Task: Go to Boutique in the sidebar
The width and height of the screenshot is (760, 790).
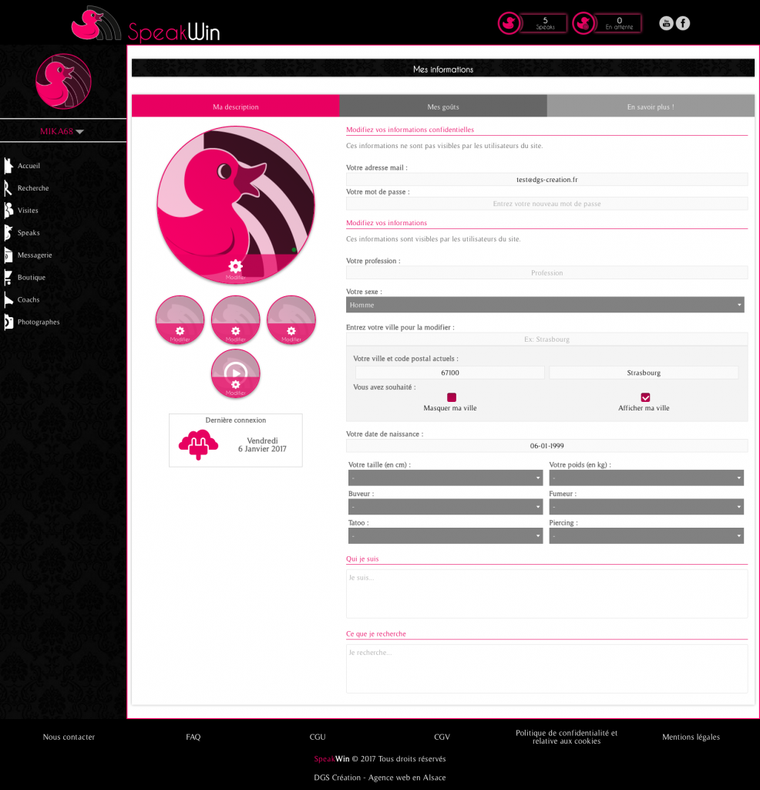Action: [31, 278]
